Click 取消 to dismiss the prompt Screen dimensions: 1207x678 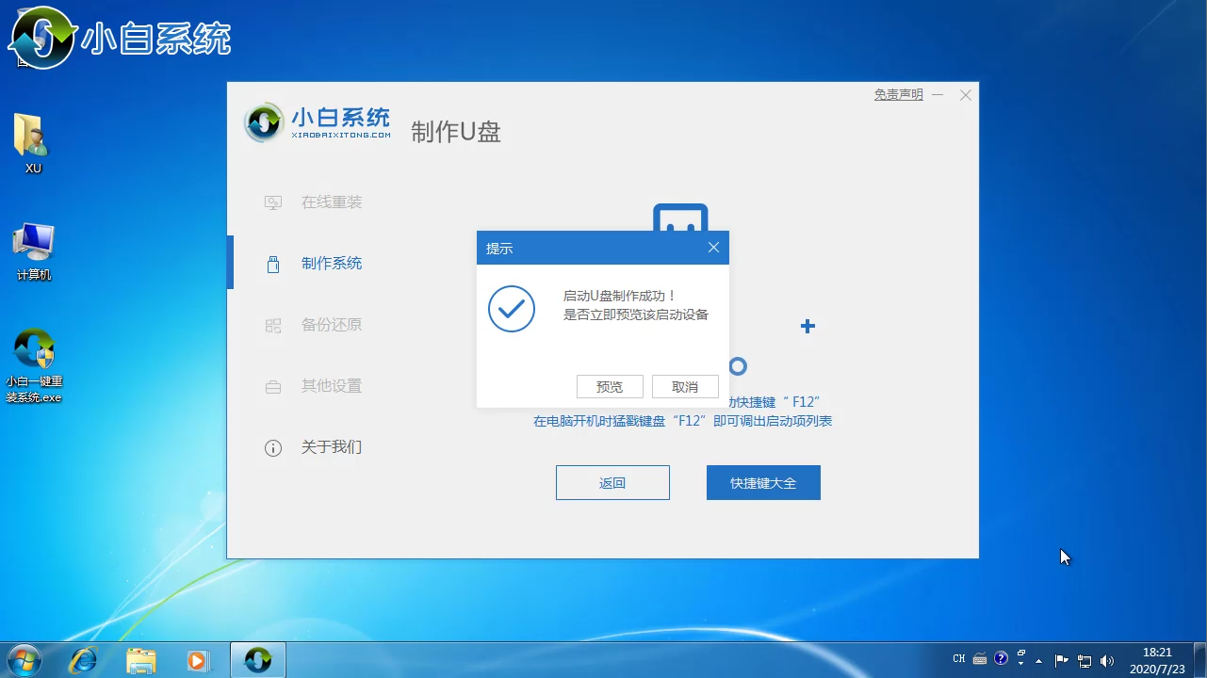(x=685, y=387)
